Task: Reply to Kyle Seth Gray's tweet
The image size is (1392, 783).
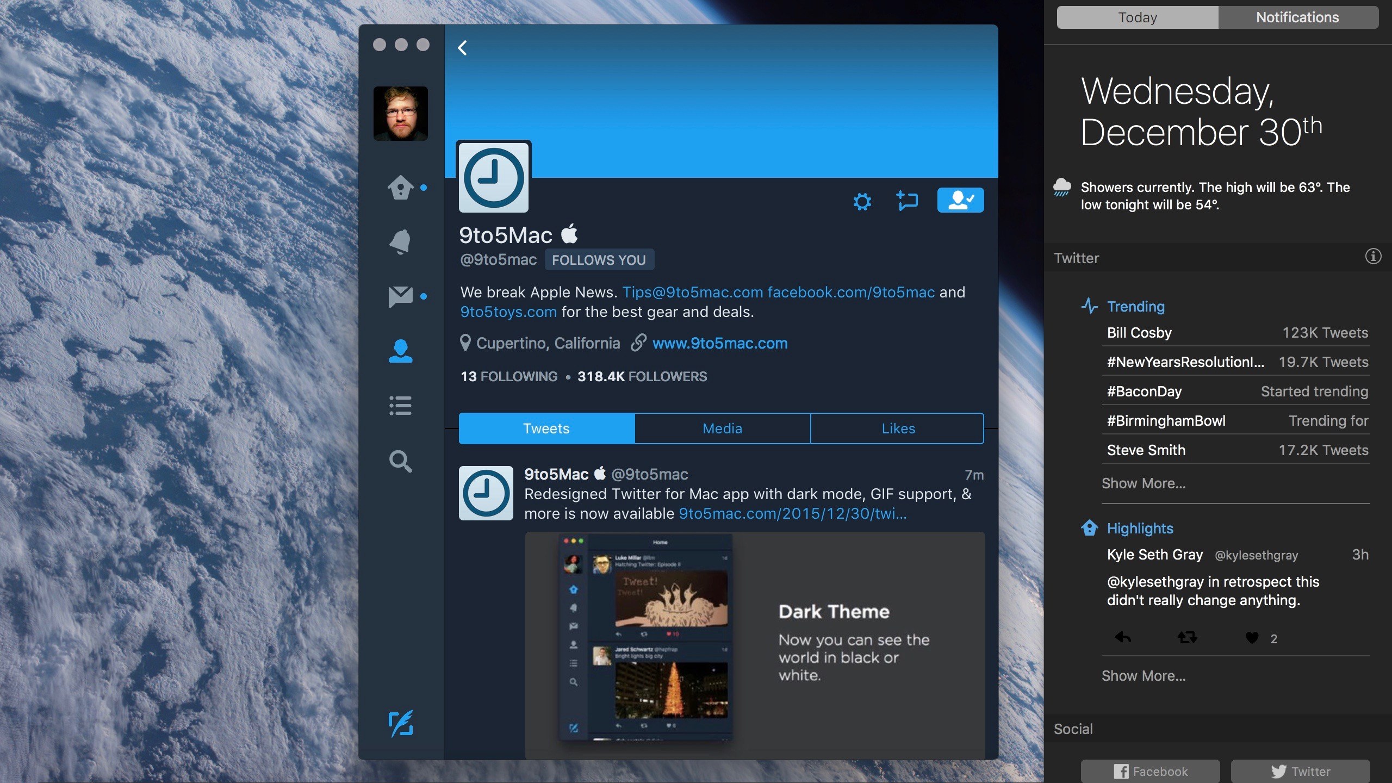Action: click(x=1123, y=638)
